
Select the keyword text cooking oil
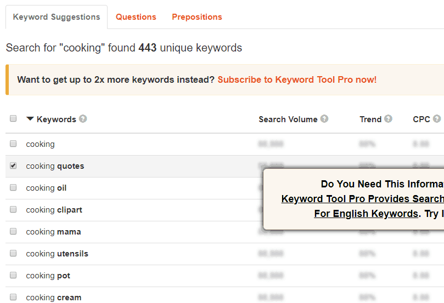46,188
